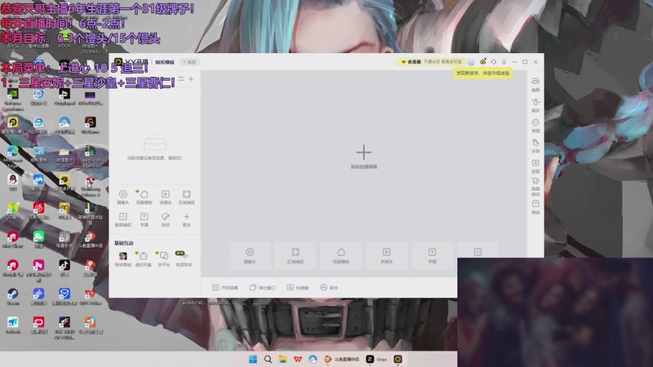Open 特效商城 under 基础互动
This screenshot has width=653, height=367.
[x=123, y=259]
